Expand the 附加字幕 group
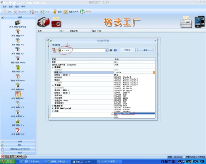This screenshot has width=206, height=164. coord(53,106)
